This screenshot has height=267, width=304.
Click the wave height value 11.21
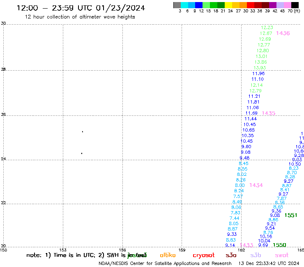coord(254,97)
